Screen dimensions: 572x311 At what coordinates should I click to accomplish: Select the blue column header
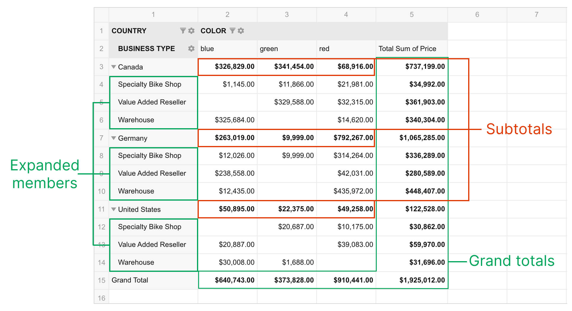tap(207, 49)
